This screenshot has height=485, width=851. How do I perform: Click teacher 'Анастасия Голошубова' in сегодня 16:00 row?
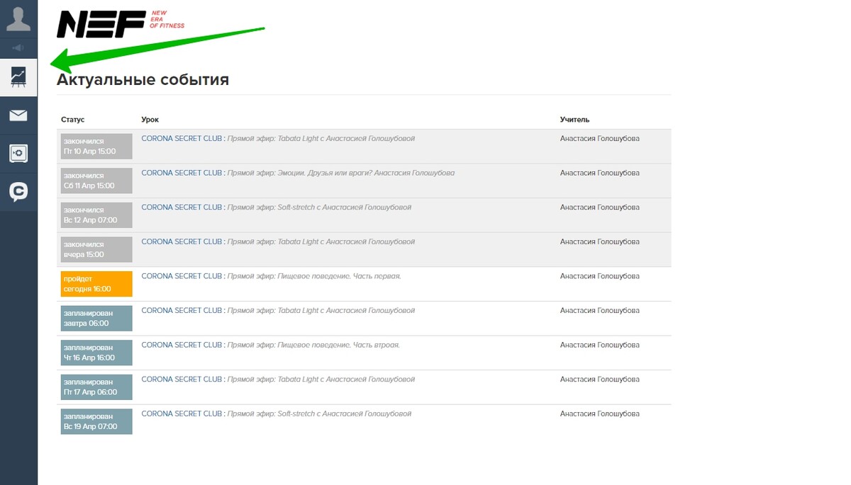599,276
